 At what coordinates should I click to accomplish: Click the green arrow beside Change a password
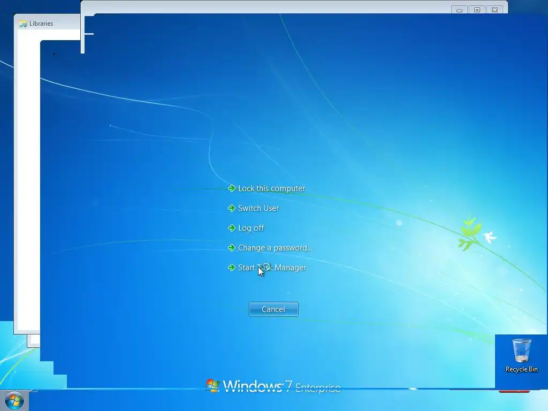pyautogui.click(x=231, y=248)
